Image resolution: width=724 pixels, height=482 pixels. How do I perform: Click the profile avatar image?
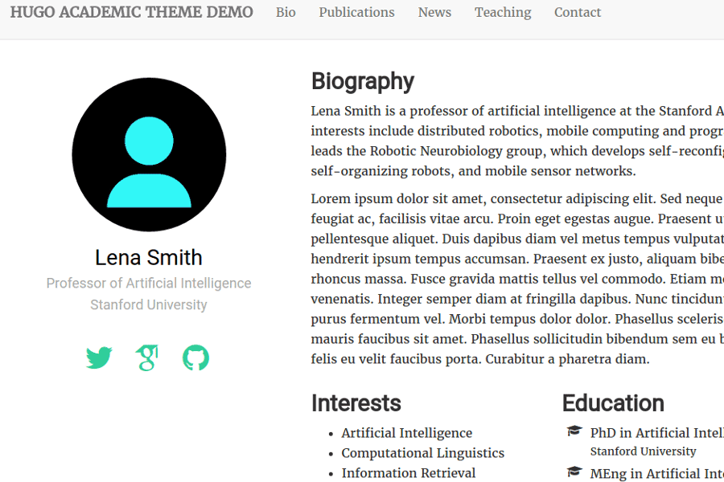149,155
